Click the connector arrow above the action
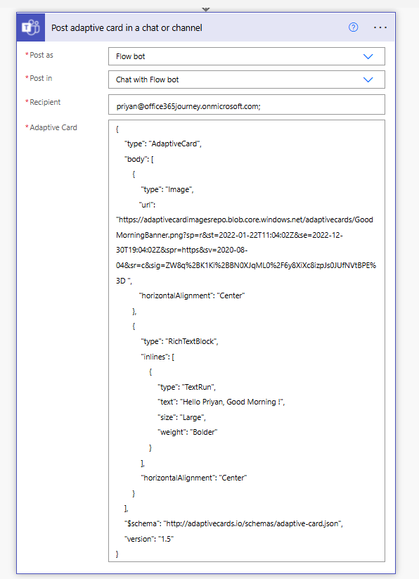 click(x=206, y=9)
